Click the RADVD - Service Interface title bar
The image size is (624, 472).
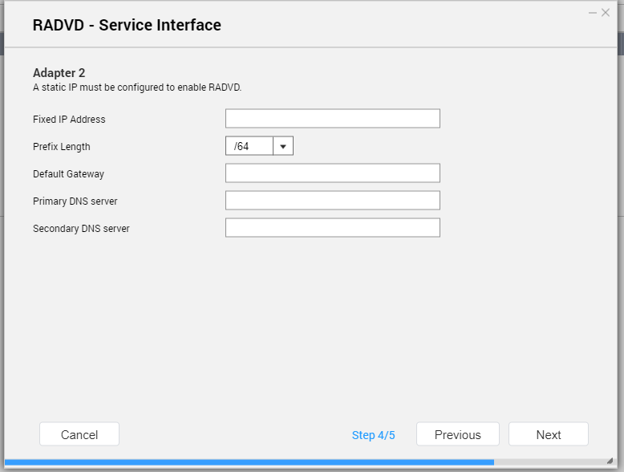[x=310, y=25]
